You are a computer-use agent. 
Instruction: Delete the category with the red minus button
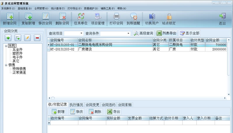[37, 38]
